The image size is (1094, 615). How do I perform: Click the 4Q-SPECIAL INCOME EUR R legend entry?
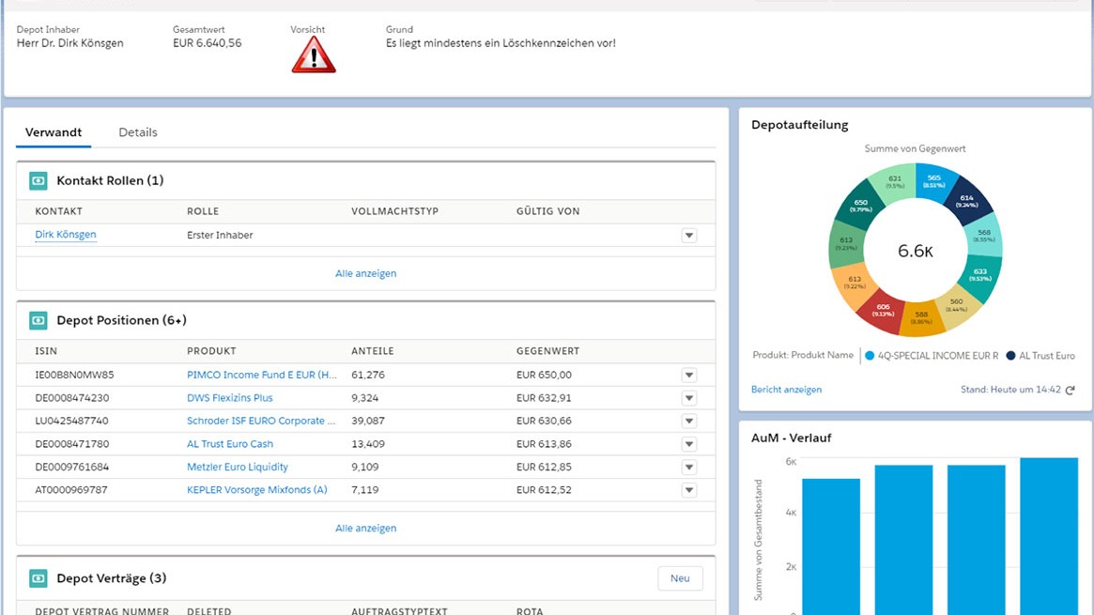tap(932, 356)
